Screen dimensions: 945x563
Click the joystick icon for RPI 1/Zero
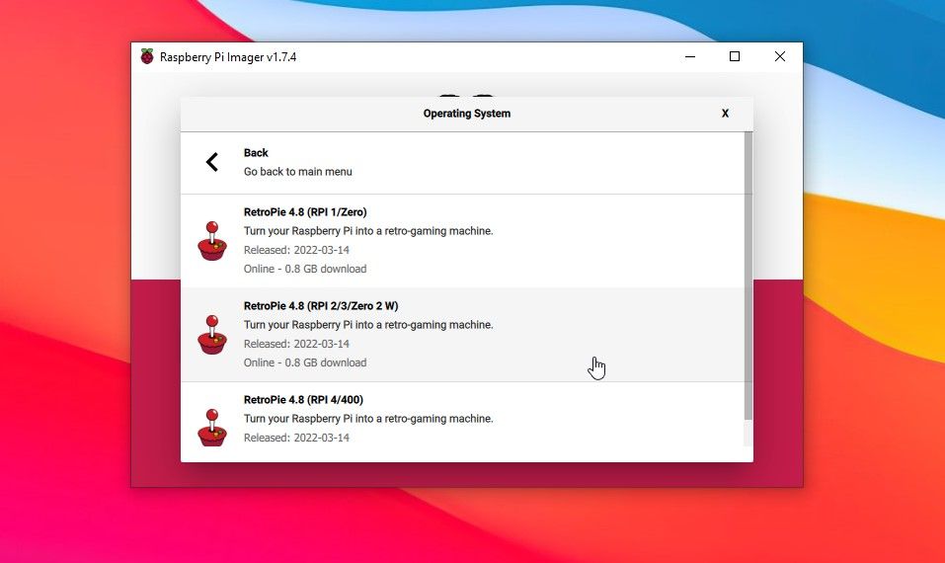click(211, 241)
